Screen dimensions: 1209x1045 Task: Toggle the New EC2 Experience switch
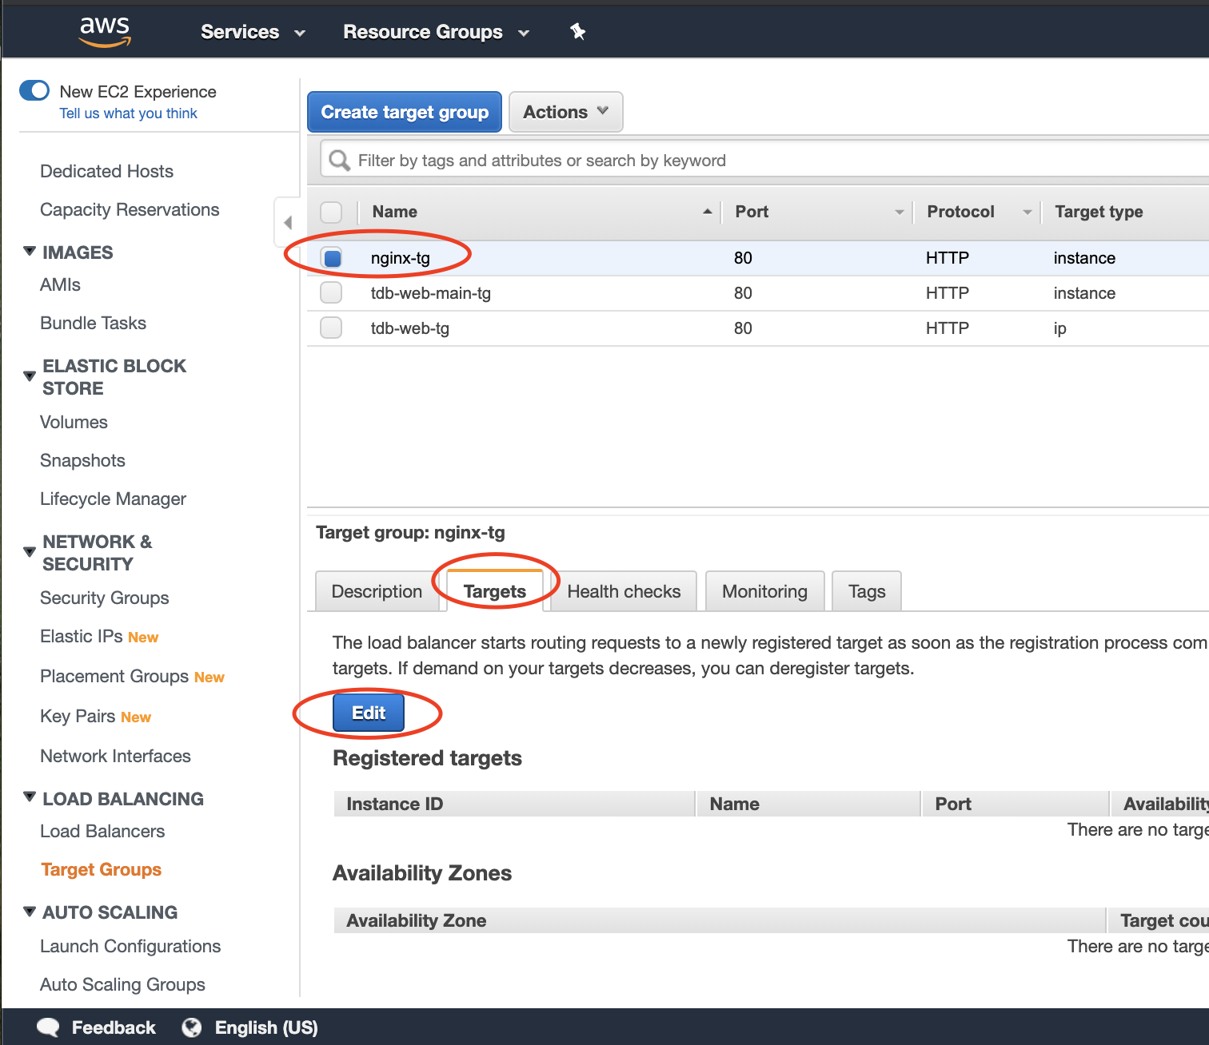pos(34,91)
